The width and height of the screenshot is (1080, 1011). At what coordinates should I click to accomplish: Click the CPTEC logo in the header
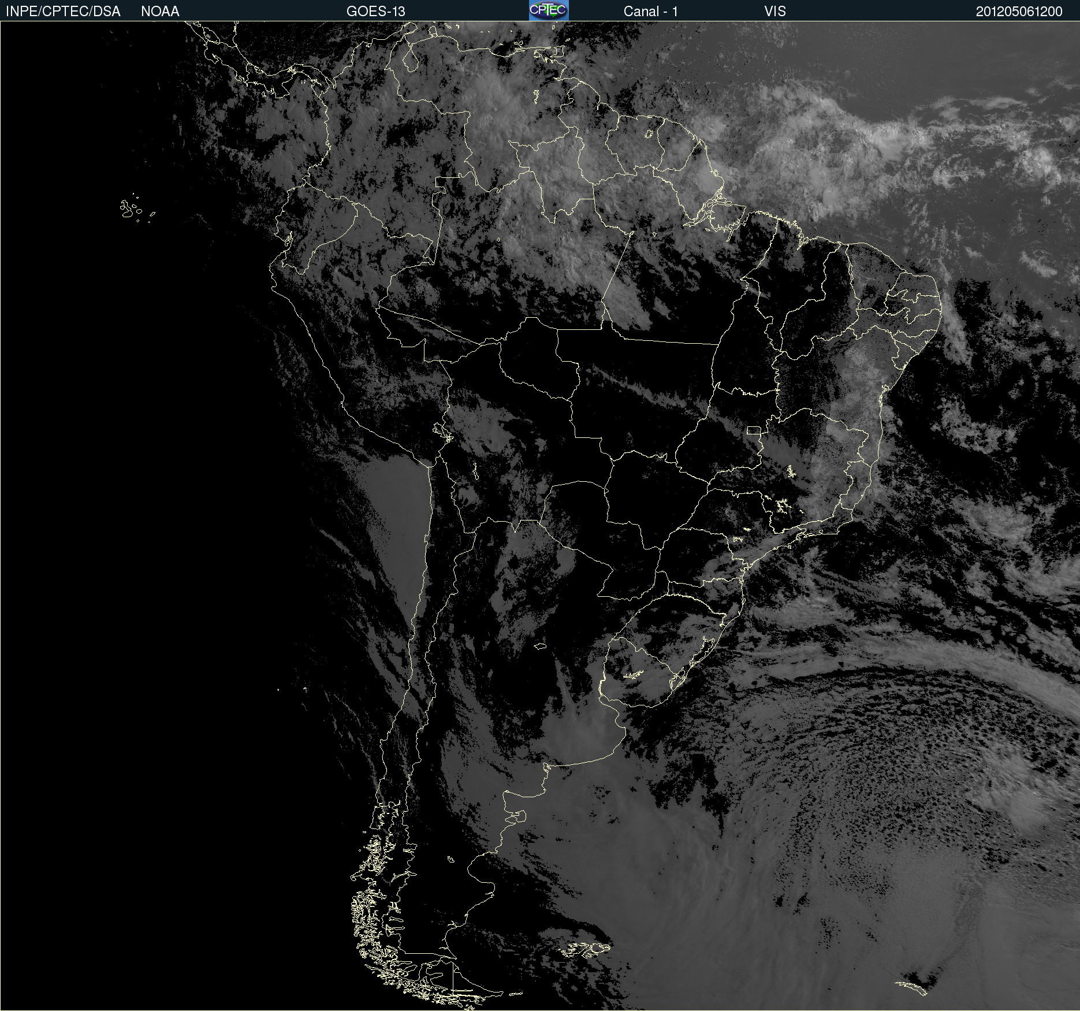click(x=549, y=10)
